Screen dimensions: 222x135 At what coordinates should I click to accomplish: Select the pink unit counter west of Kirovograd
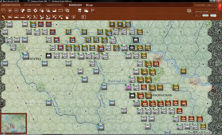coord(128,87)
